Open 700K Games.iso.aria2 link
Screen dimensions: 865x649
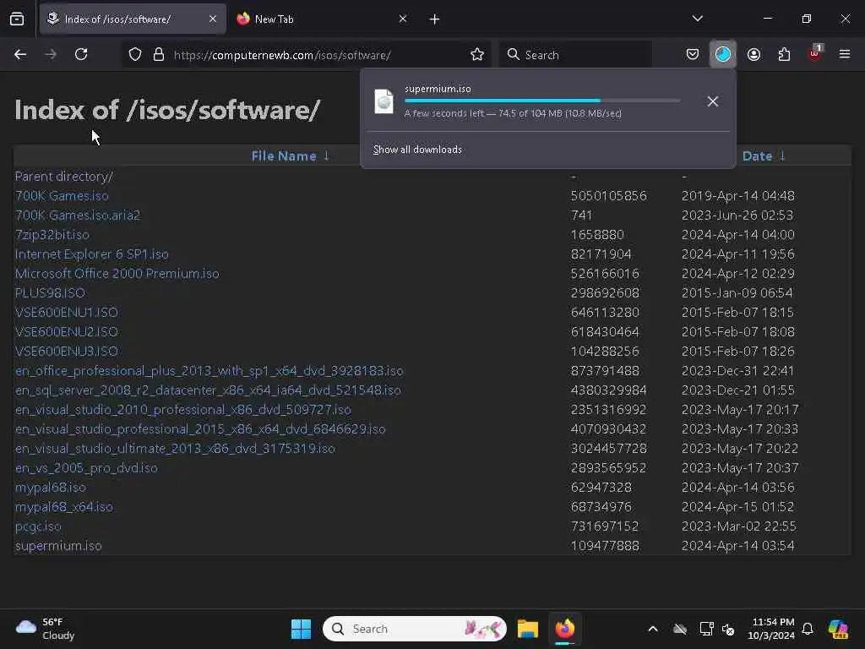tap(78, 215)
